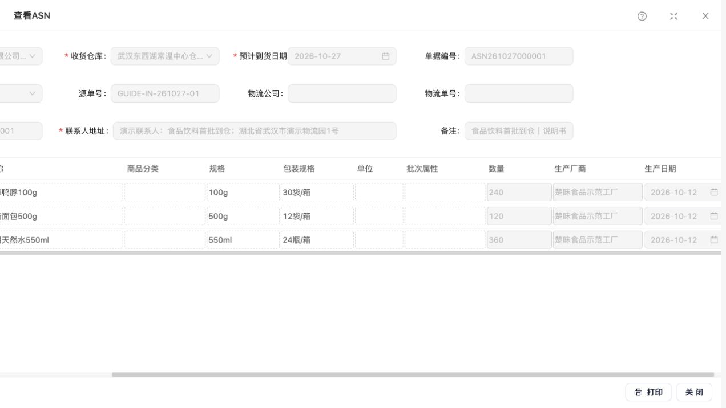Select the 面包500g product name cell
Screen dimensions: 726x408
[x=61, y=217]
